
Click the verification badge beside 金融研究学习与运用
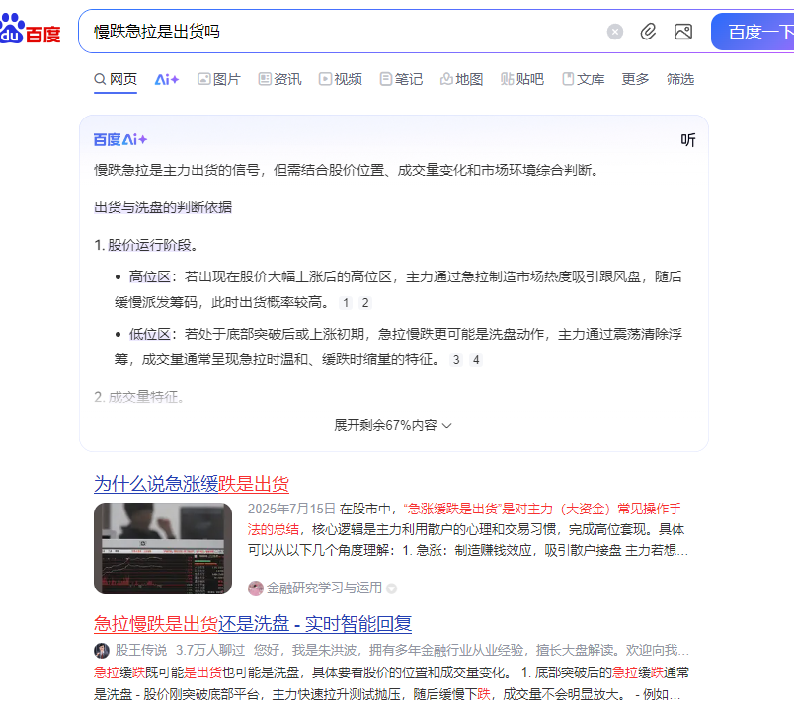click(391, 588)
